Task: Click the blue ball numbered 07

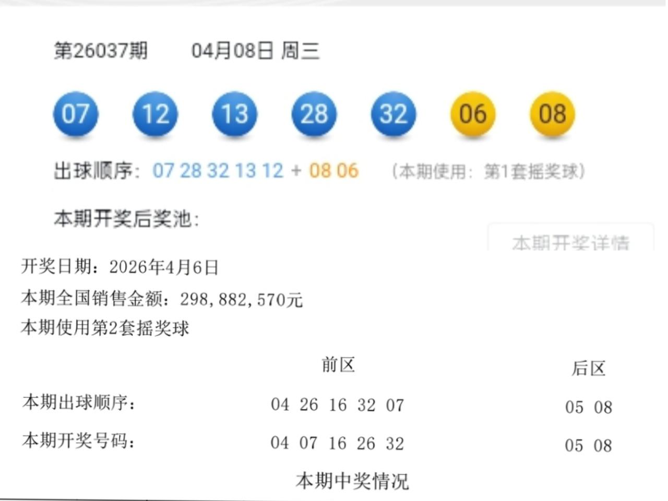Action: point(76,115)
